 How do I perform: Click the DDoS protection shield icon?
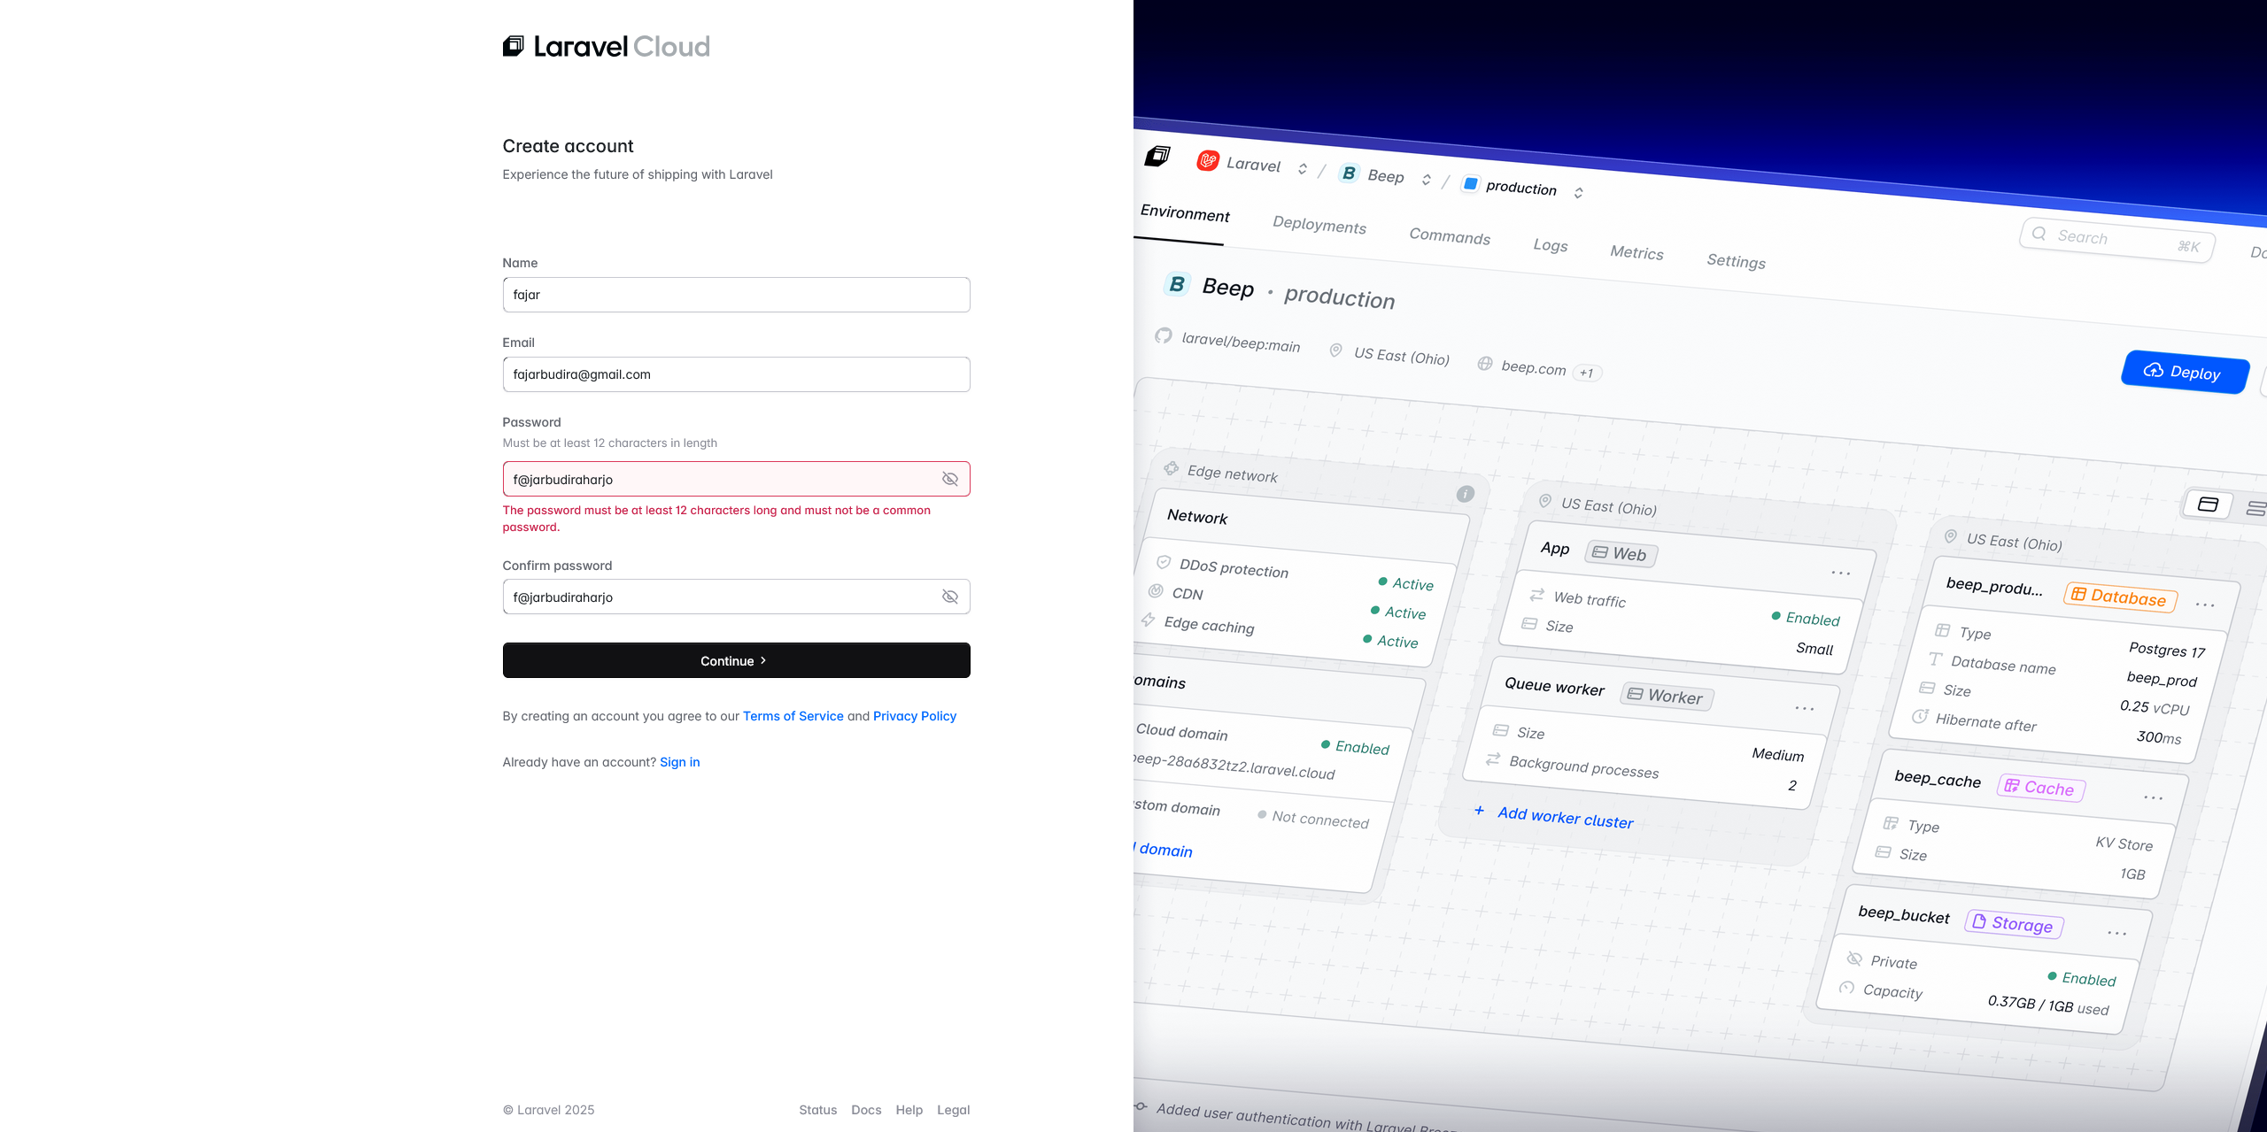click(1164, 562)
